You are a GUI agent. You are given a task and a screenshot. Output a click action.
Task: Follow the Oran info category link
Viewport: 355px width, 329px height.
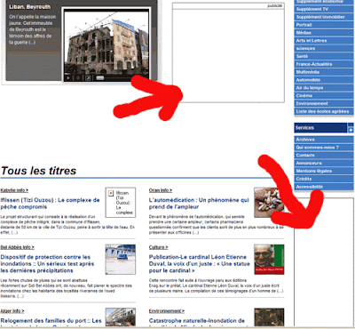pyautogui.click(x=161, y=190)
